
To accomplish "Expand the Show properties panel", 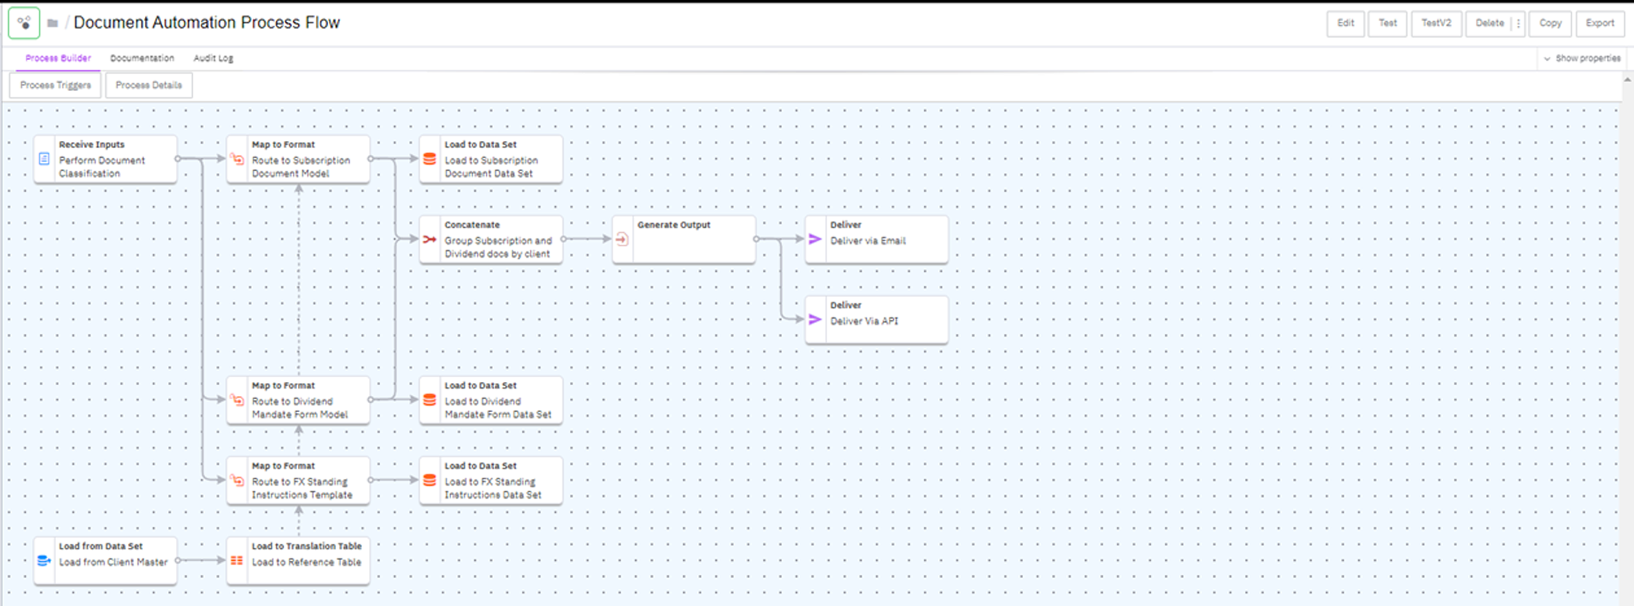I will click(1582, 58).
